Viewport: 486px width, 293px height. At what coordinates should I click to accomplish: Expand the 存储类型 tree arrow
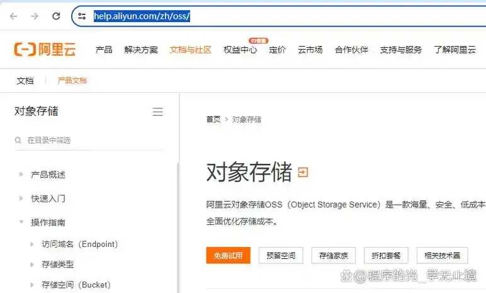point(32,265)
